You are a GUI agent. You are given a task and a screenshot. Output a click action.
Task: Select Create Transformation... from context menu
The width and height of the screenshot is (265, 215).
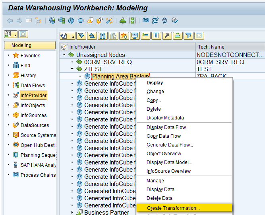[173, 208]
